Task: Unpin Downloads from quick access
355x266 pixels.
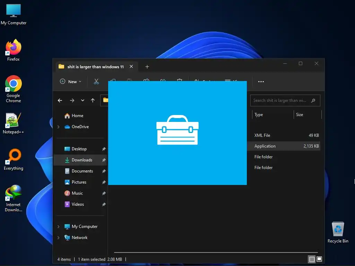Action: (x=104, y=160)
